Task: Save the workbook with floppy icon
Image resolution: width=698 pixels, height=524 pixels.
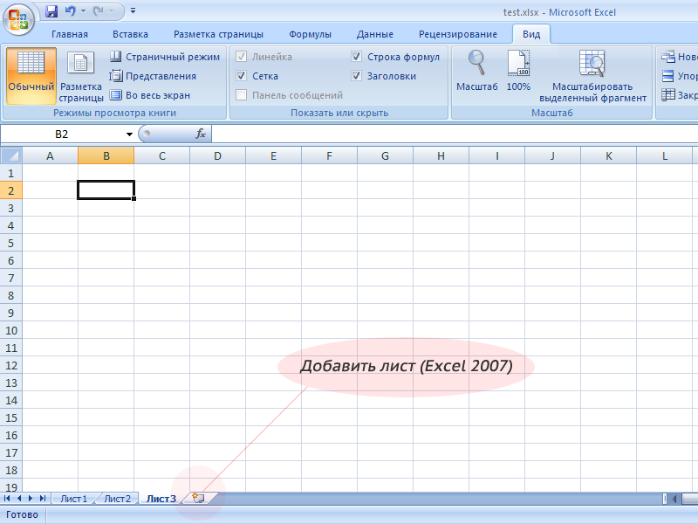Action: [x=51, y=11]
